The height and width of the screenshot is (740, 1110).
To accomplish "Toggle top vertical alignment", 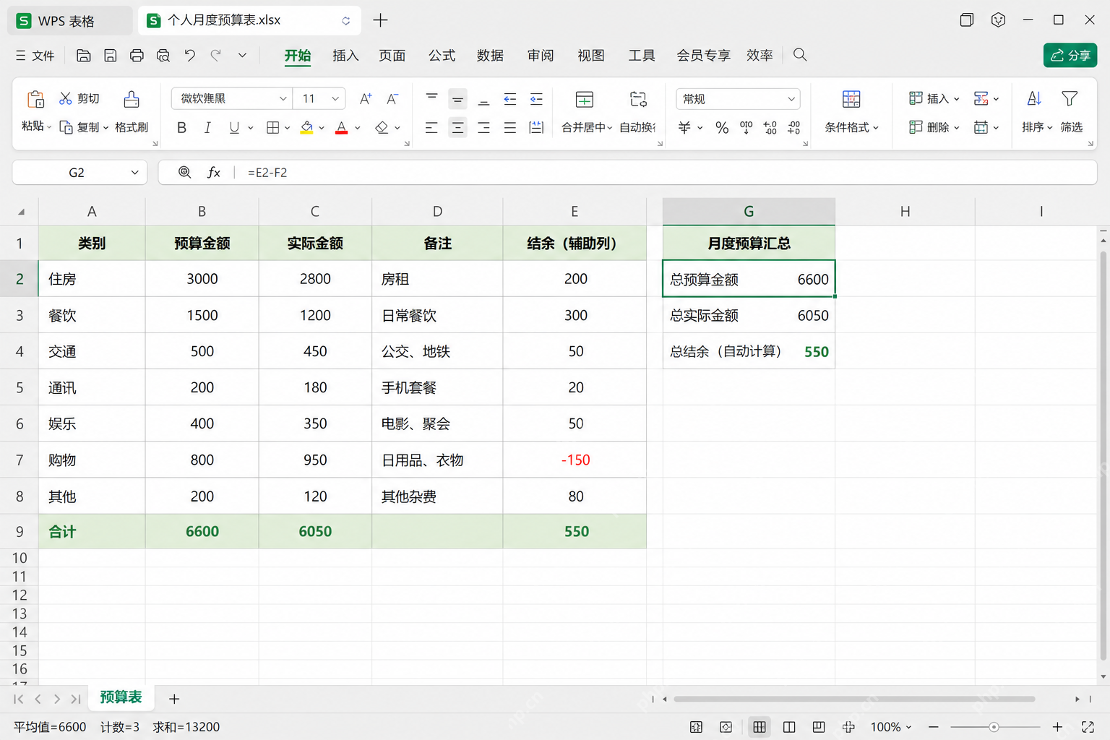I will (431, 99).
